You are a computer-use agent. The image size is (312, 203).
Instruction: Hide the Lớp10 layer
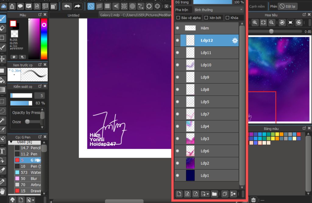point(178,65)
